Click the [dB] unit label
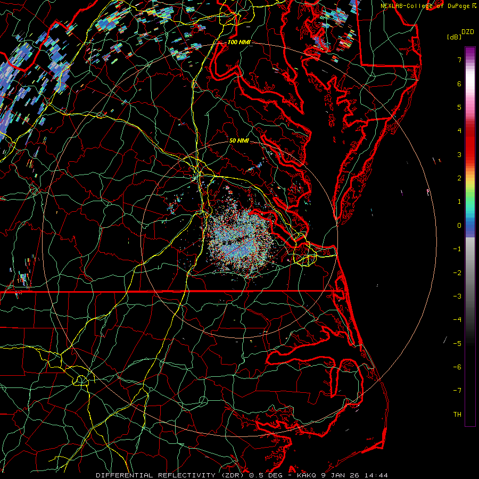The image size is (479, 479). click(x=454, y=37)
